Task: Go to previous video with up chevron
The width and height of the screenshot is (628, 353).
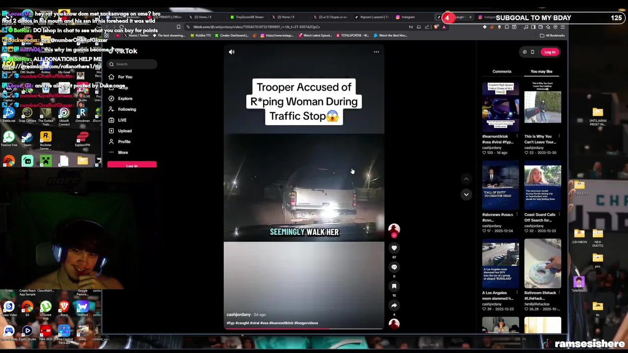Action: (x=466, y=179)
